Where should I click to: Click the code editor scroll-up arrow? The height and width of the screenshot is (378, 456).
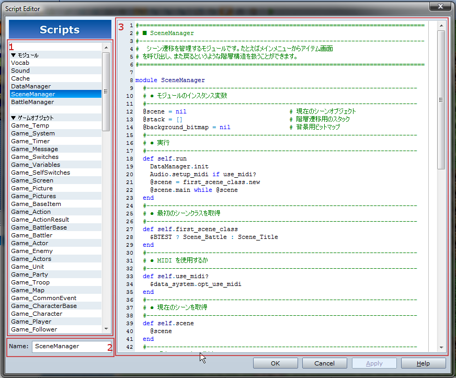point(441,25)
